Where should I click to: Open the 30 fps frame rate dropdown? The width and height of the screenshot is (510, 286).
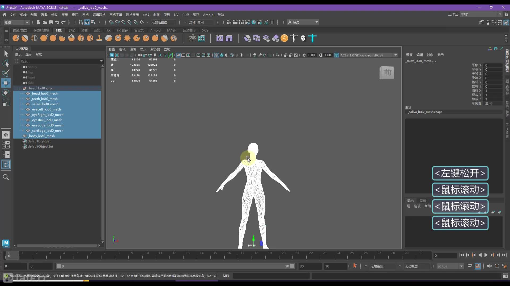(x=450, y=266)
